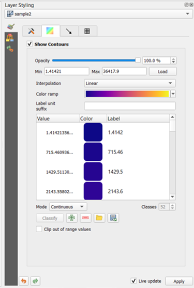Viewport: 194px width, 288px height.
Task: Click the undo arrow button
Action: (24, 281)
